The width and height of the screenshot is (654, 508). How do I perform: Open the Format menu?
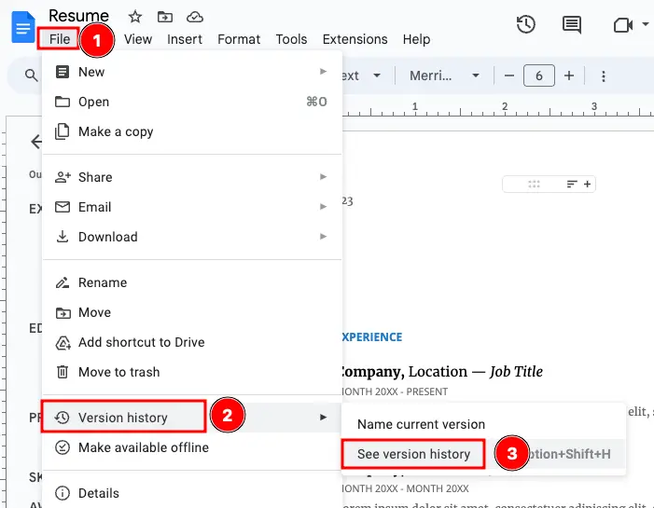239,39
